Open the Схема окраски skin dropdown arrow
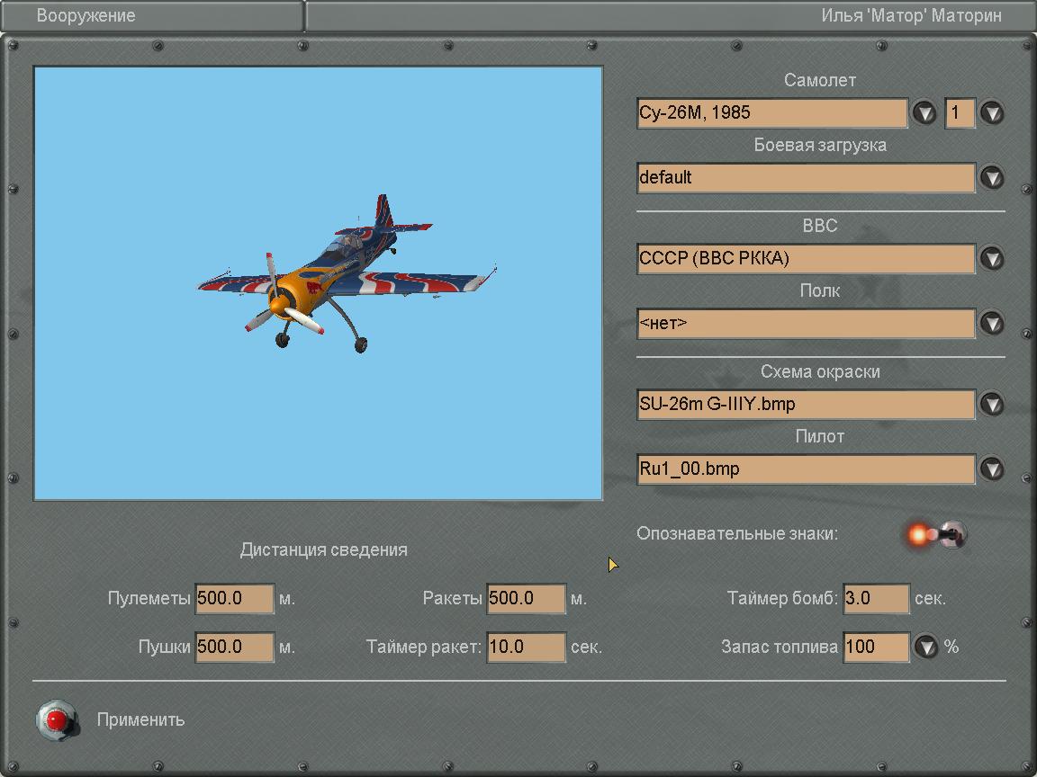The height and width of the screenshot is (777, 1037). pyautogui.click(x=991, y=404)
